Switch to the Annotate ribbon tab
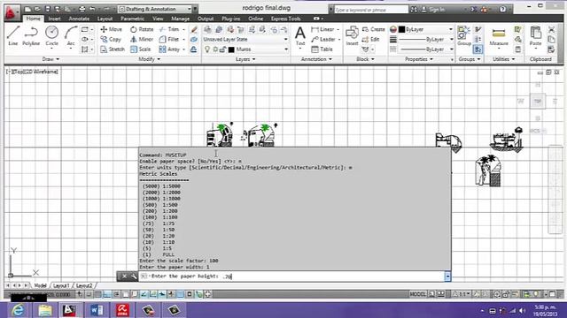 tap(79, 19)
